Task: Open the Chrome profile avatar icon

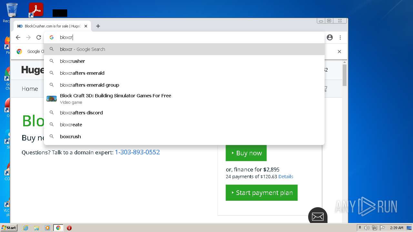Action: click(x=330, y=37)
